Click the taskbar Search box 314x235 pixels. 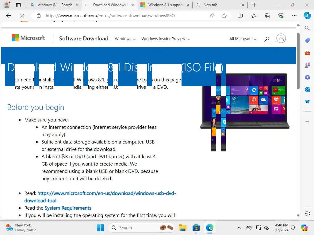coord(142,228)
